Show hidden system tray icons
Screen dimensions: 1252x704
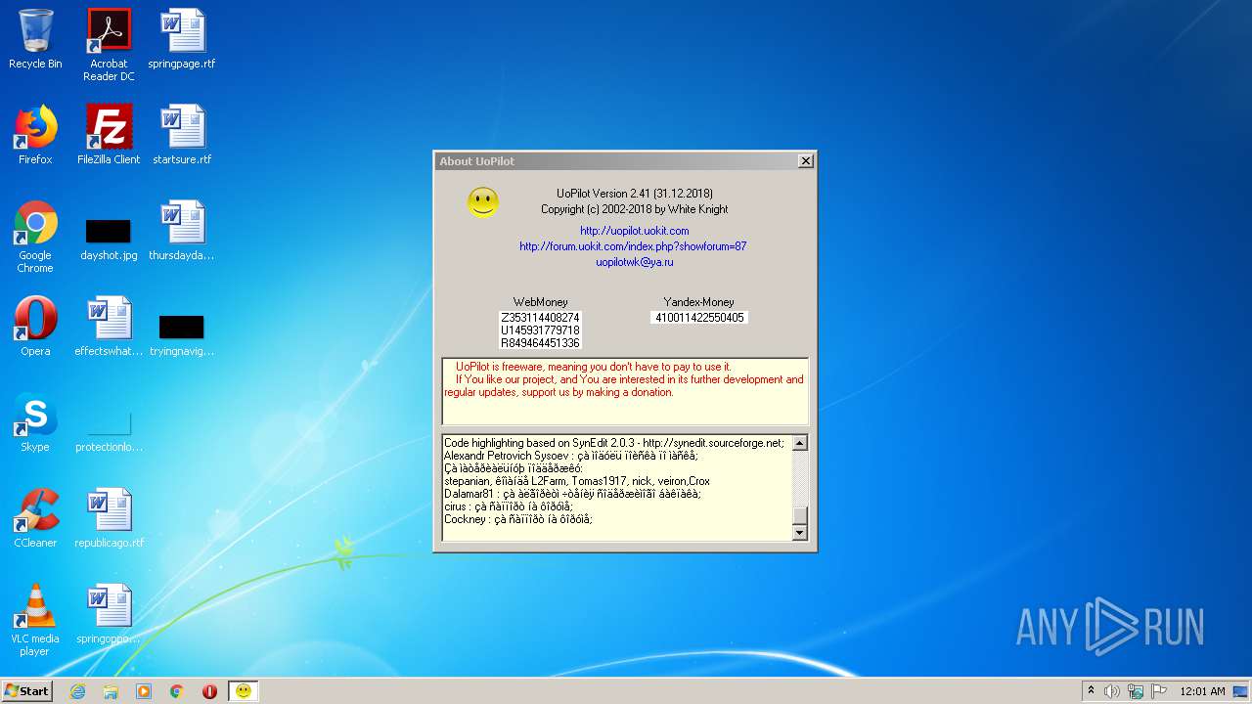[x=1091, y=691]
